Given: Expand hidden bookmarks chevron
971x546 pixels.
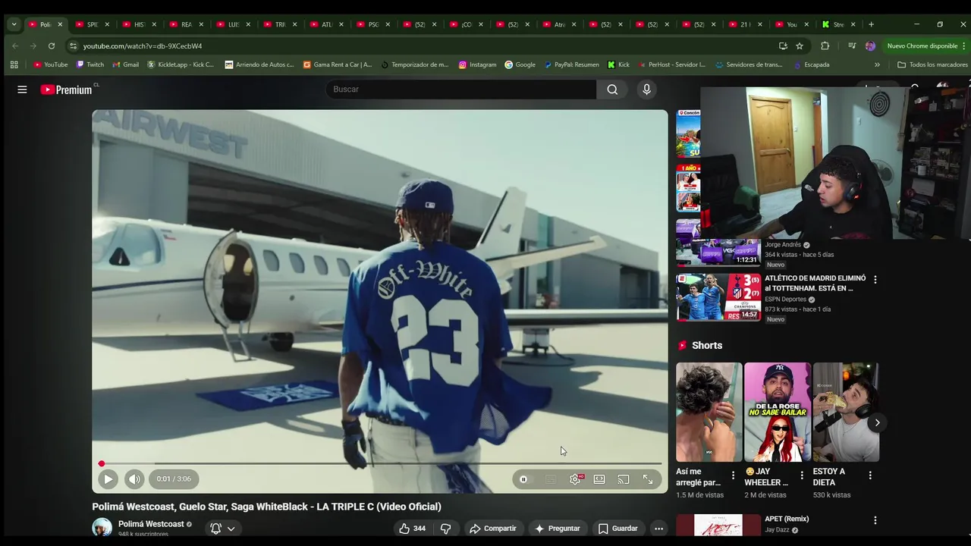Looking at the screenshot, I should coord(878,65).
